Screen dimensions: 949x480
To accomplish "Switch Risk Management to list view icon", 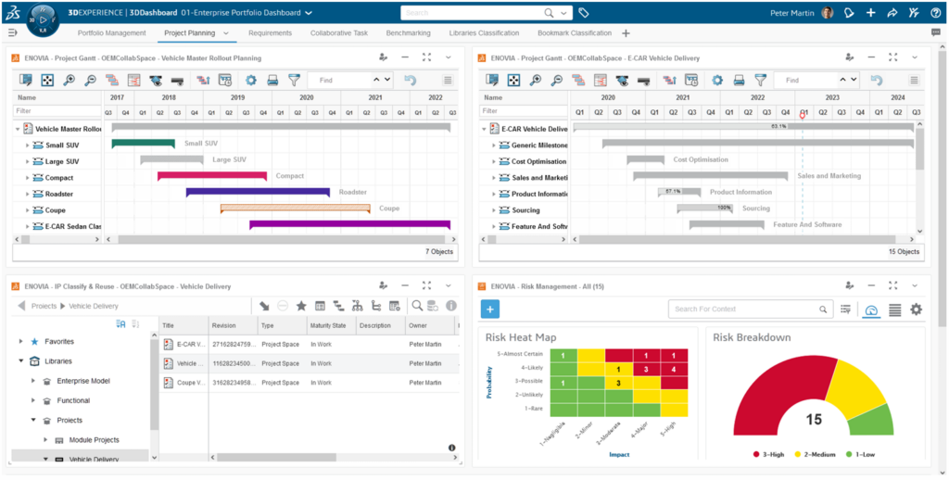I will (894, 309).
